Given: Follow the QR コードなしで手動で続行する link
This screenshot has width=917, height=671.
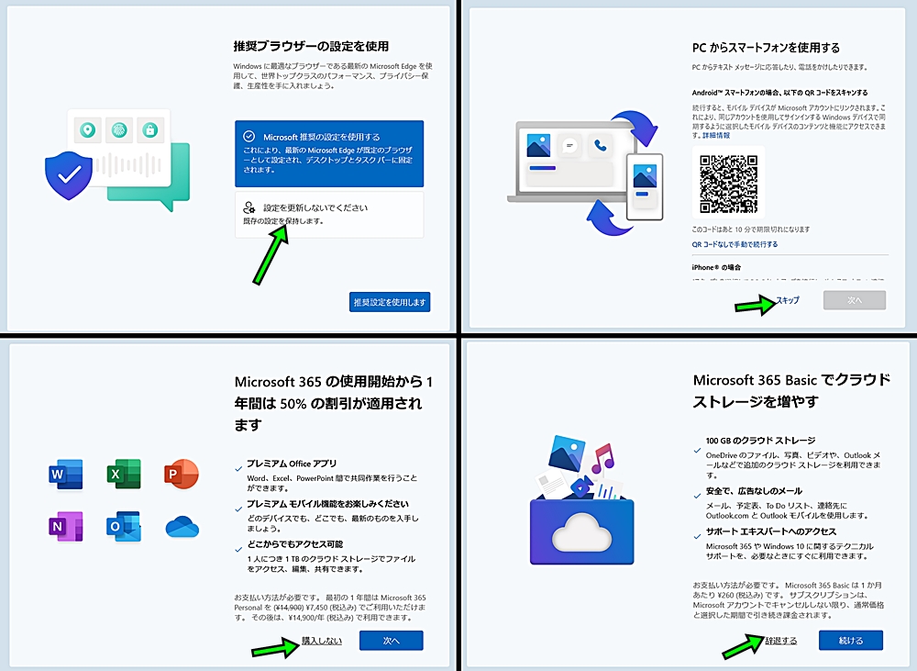Looking at the screenshot, I should click(x=735, y=244).
